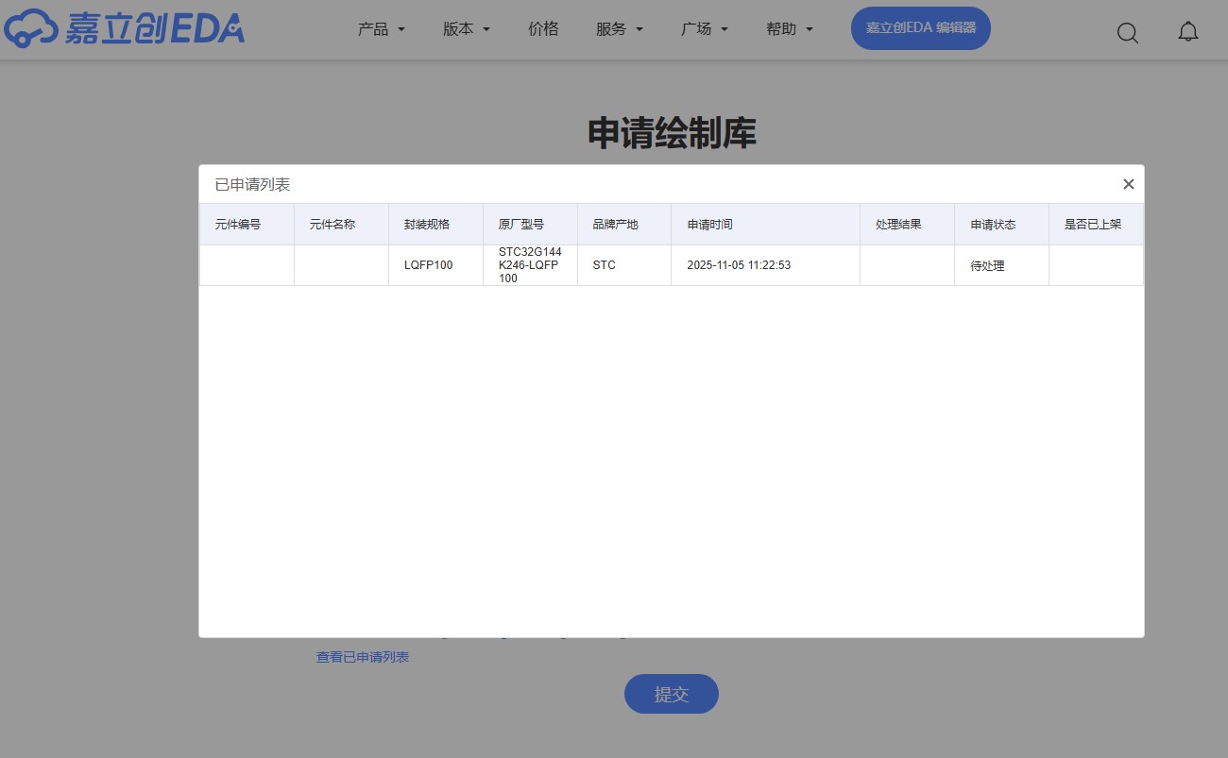Expand the 产品 dropdown menu
Screen dimensions: 1228x758
tap(382, 28)
